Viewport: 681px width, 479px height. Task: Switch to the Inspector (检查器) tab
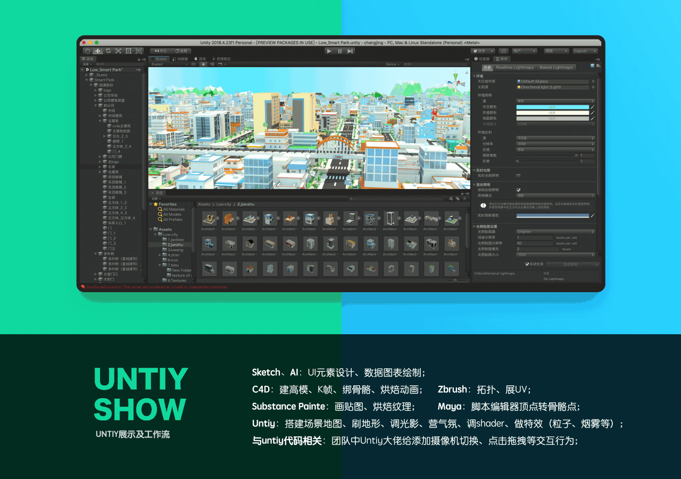click(x=481, y=59)
